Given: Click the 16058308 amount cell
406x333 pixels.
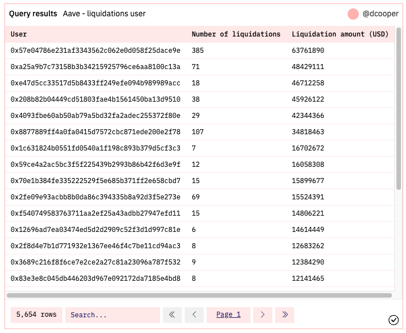Looking at the screenshot, I should click(308, 165).
